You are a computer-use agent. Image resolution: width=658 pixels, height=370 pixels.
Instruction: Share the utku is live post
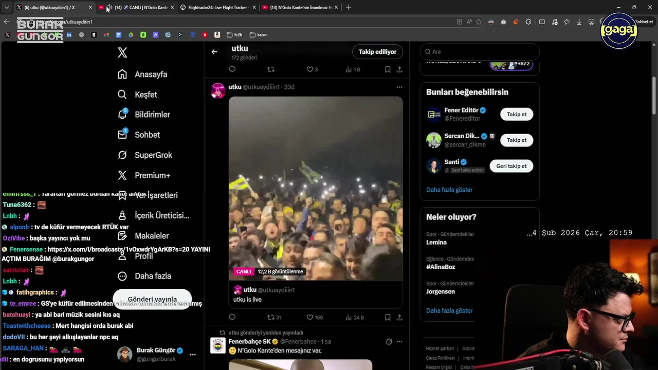tap(399, 318)
